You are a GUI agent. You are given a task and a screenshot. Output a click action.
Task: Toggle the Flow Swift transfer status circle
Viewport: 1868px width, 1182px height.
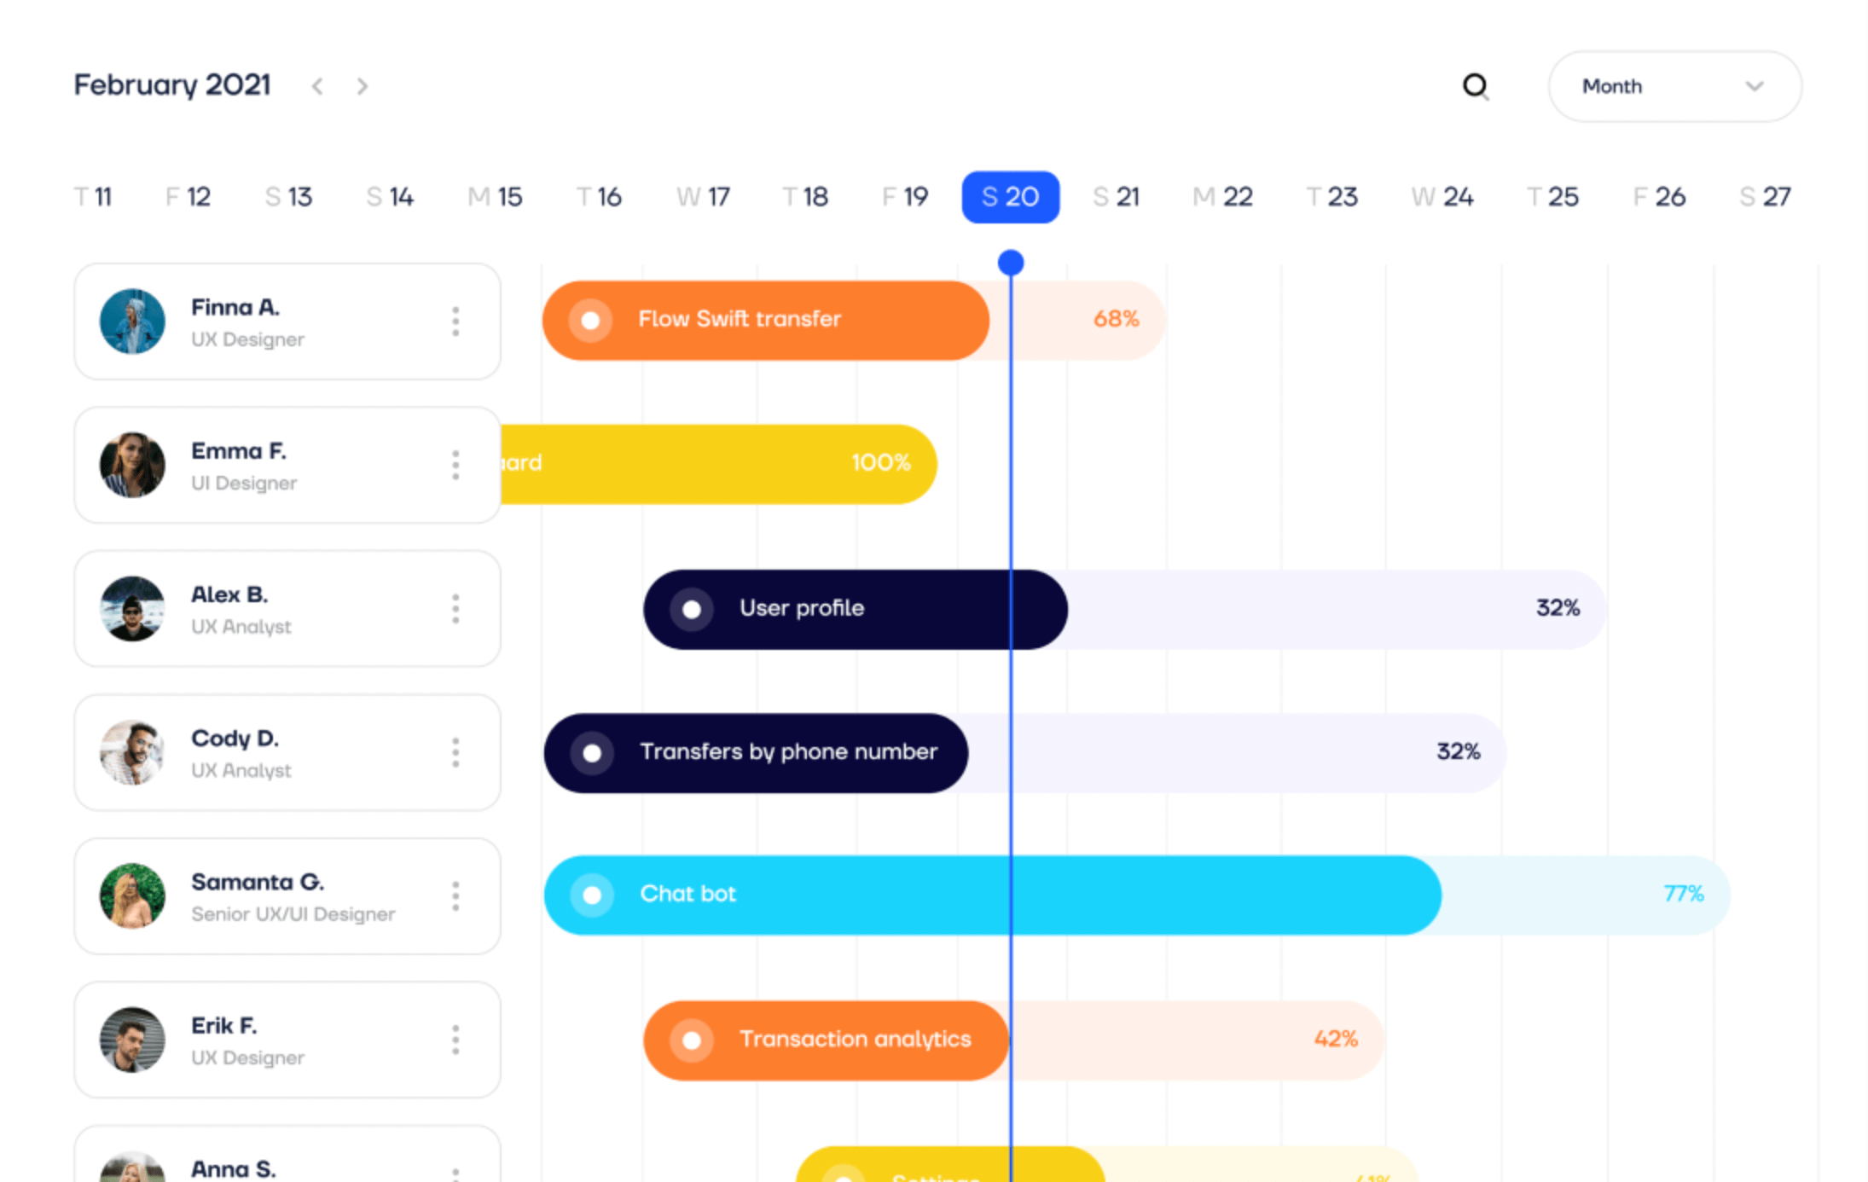(x=590, y=321)
